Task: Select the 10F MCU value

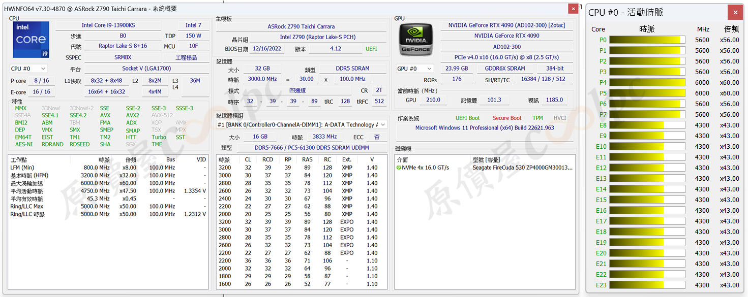Action: coord(193,46)
